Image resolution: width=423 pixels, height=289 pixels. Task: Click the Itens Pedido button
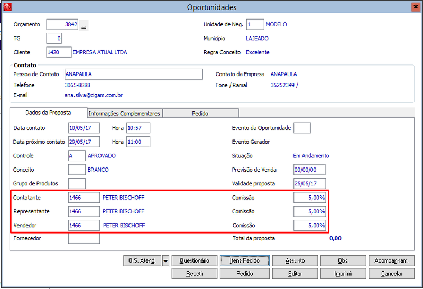[x=245, y=260]
